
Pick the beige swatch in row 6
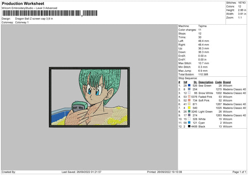pos(189,104)
